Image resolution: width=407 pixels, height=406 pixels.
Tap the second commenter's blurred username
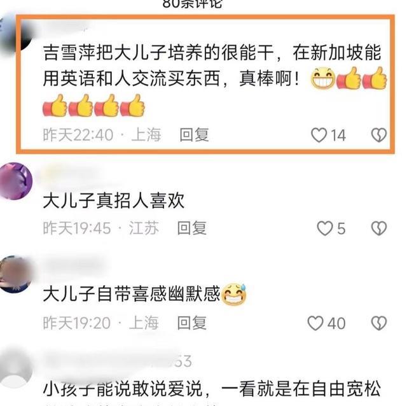click(x=69, y=174)
